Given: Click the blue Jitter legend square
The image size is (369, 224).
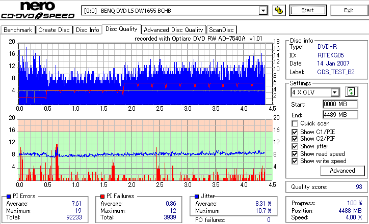Looking at the screenshot, I should (x=197, y=197).
